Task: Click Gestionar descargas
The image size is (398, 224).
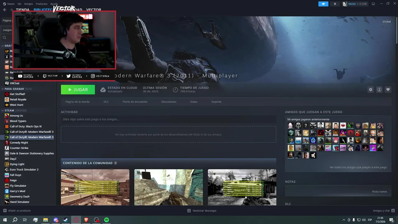Action: [205, 211]
